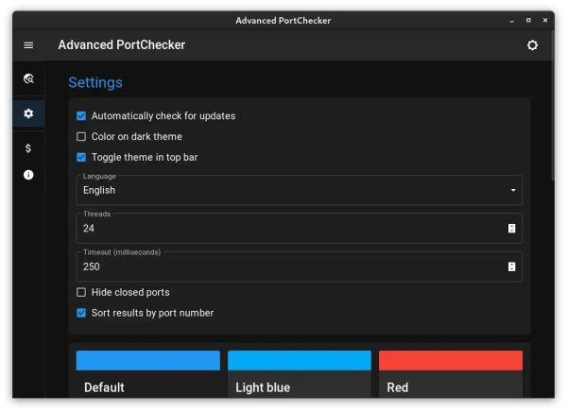Click the Timeout spinner arrows

pyautogui.click(x=511, y=266)
